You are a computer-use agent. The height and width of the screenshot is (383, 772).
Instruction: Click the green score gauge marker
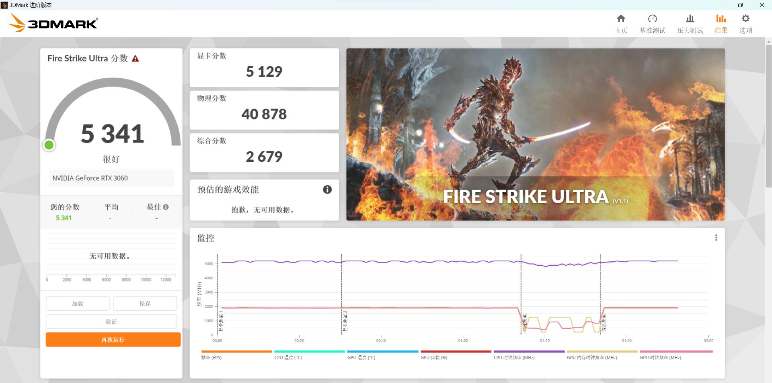click(49, 145)
